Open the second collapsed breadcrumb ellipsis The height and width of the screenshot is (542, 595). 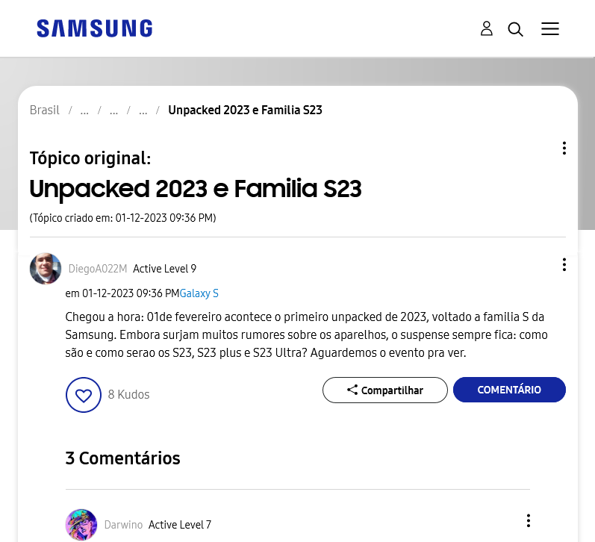[x=113, y=110]
